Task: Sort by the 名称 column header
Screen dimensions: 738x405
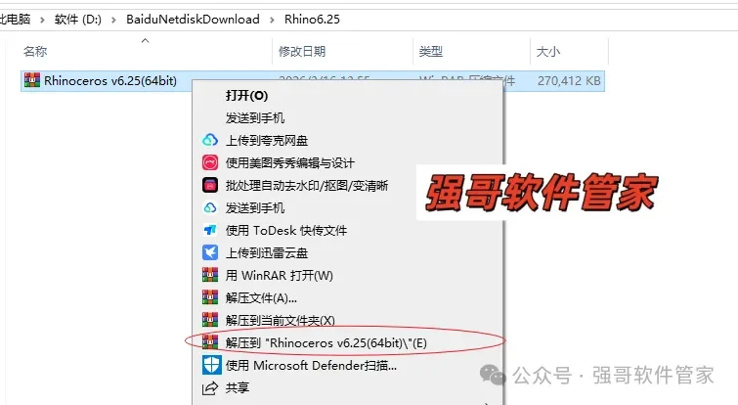Action: [35, 51]
